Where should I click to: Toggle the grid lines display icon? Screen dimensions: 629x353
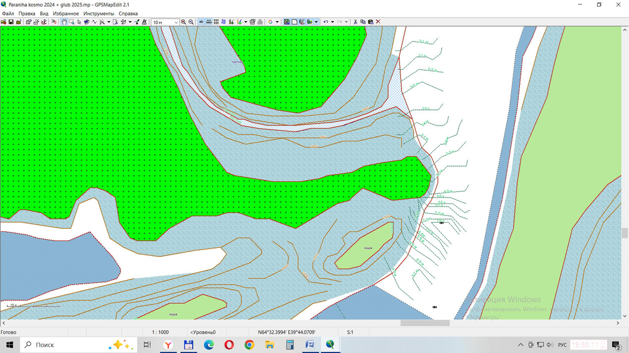[216, 22]
